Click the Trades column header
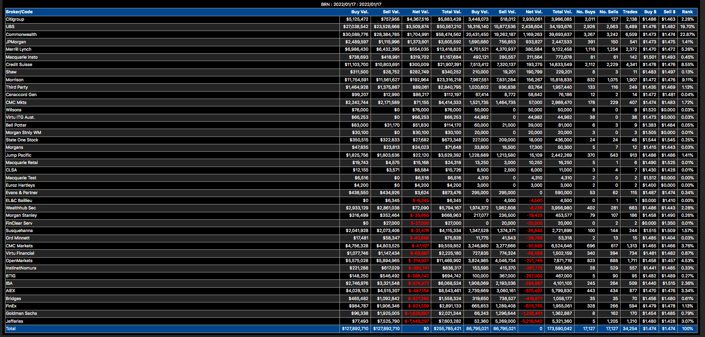The image size is (705, 337). pos(630,11)
